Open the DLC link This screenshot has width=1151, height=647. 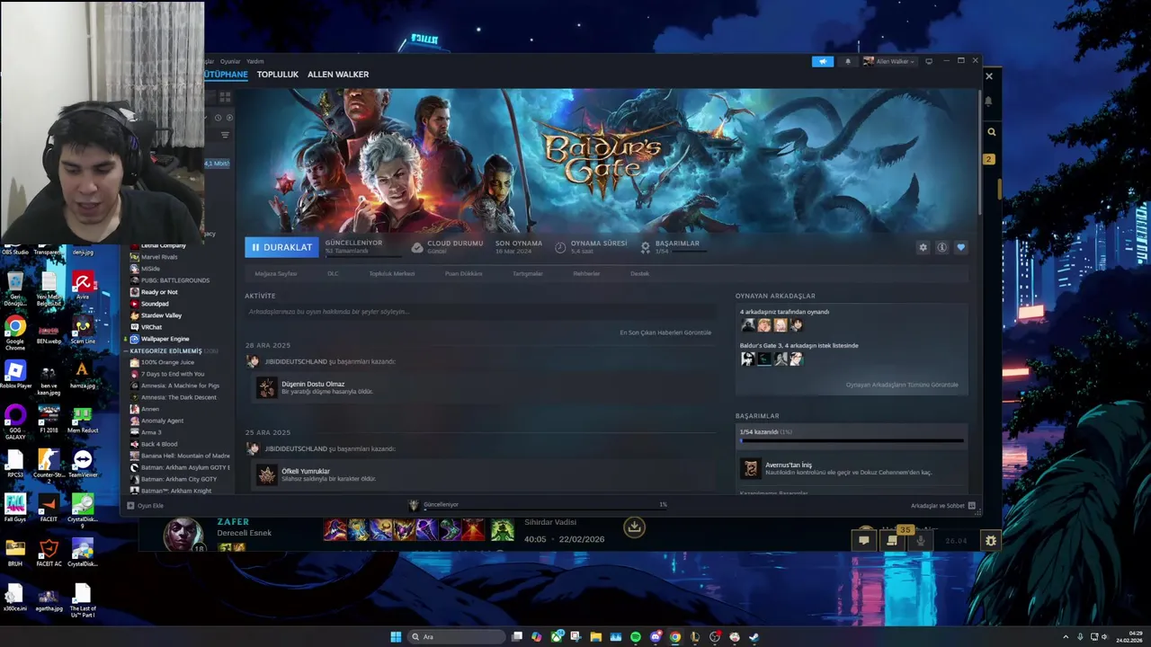(x=333, y=273)
